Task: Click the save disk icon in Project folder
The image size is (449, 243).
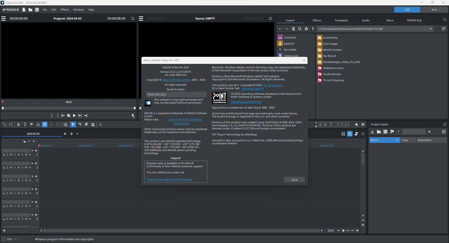Action: (385, 131)
